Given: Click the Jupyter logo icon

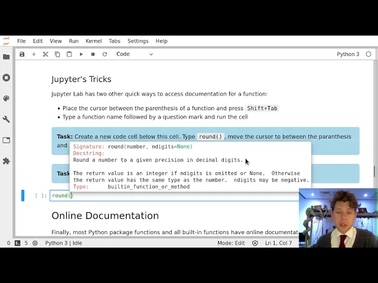Looking at the screenshot, I should point(6,41).
